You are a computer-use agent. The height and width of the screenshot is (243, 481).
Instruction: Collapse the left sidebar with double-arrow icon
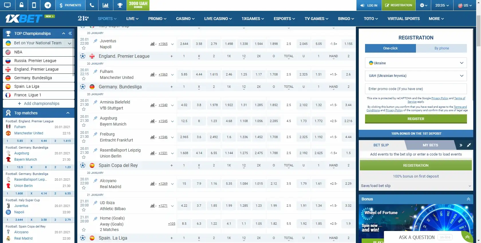point(70,33)
